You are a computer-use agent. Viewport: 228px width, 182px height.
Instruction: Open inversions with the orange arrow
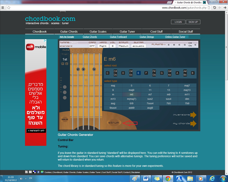tap(193, 115)
